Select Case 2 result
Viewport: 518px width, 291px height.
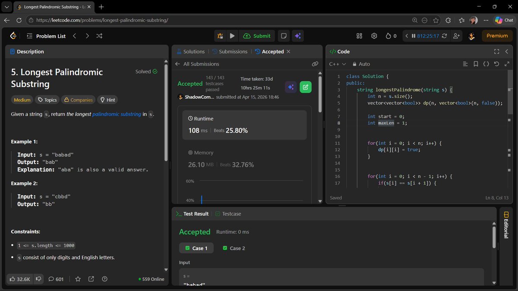pyautogui.click(x=234, y=248)
